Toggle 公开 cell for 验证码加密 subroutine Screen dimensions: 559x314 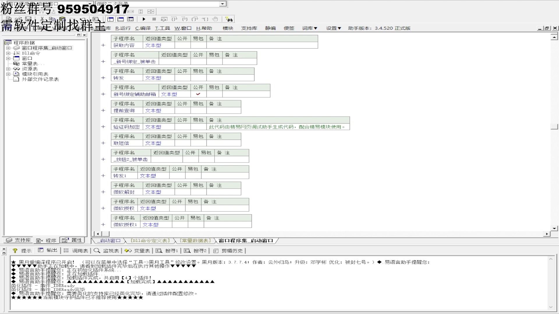183,127
